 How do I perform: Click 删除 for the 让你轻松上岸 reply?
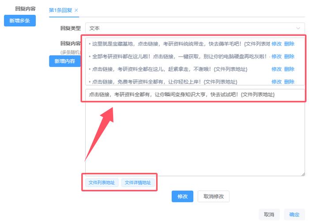(x=289, y=82)
